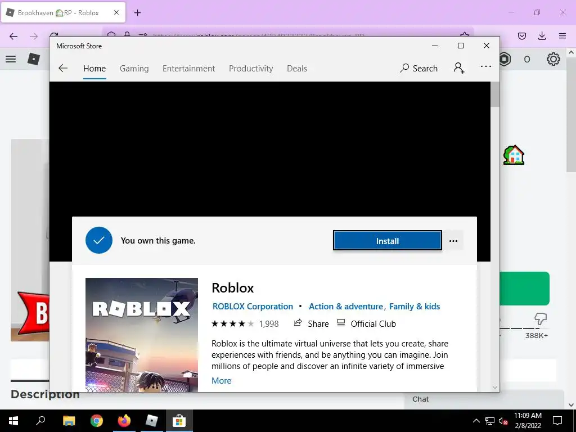Open more options beside Install button
576x432 pixels.
(453, 241)
